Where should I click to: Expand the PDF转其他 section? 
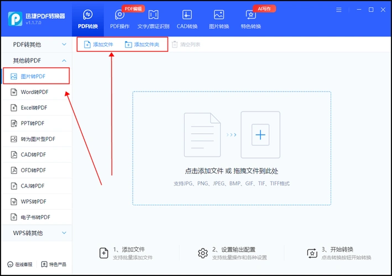pos(36,44)
